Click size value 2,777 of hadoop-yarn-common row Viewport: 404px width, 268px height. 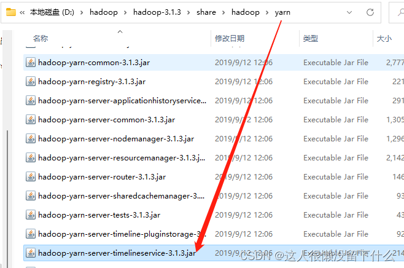click(x=395, y=63)
